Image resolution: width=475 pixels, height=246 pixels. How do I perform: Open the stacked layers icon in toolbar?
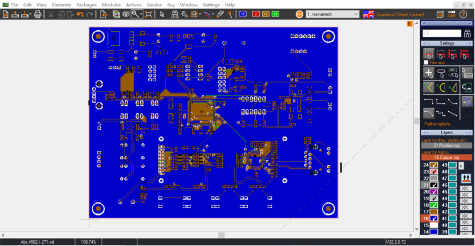pos(116,14)
